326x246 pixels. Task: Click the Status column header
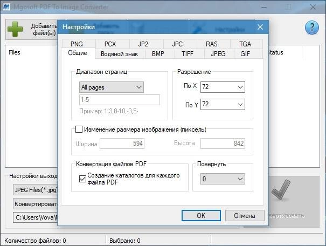point(276,52)
